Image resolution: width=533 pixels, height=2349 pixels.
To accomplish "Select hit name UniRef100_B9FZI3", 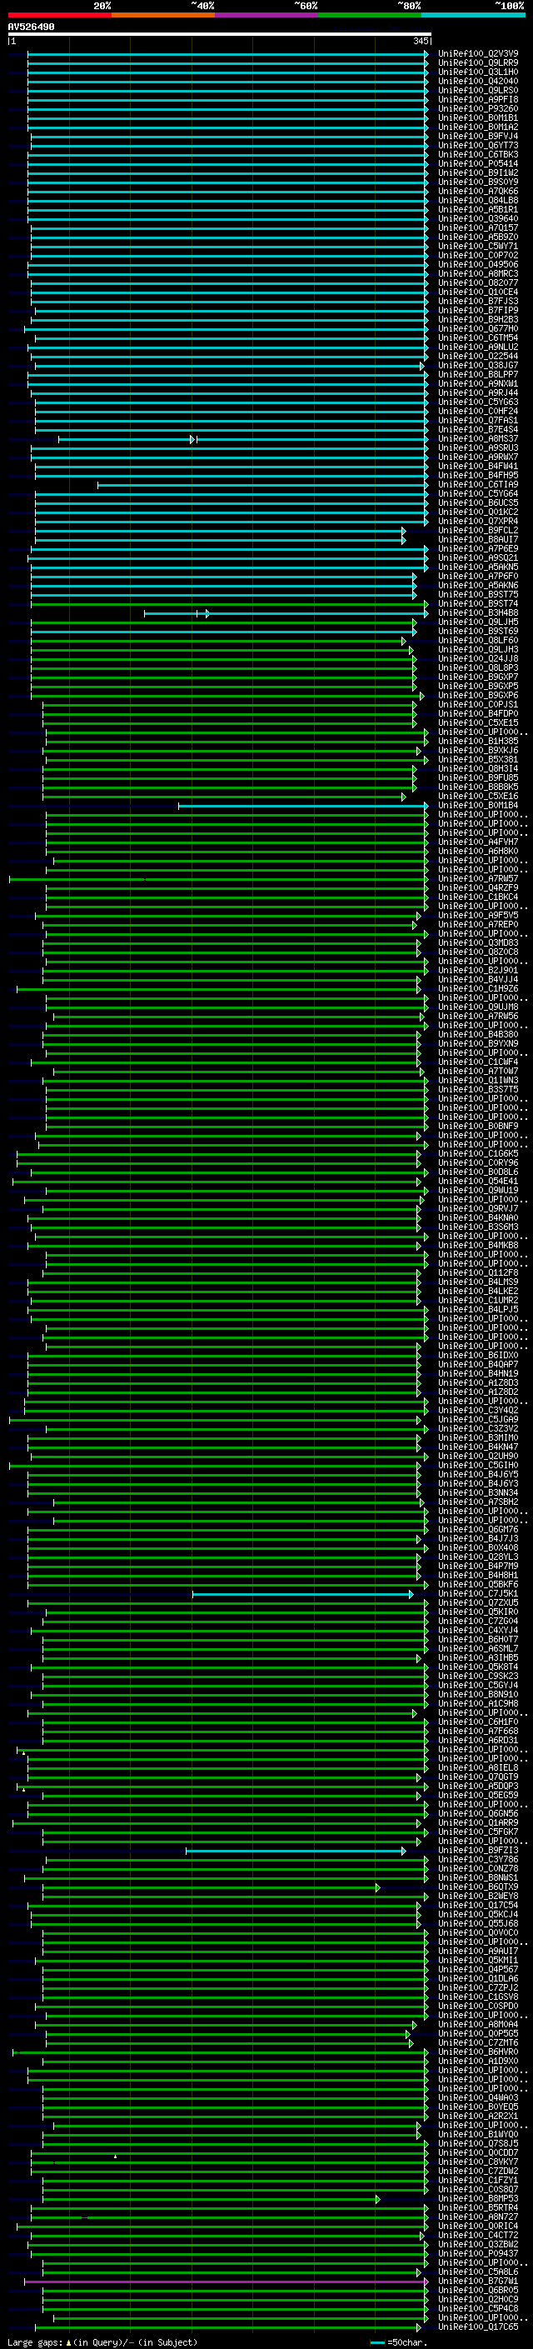I will click(x=478, y=1850).
